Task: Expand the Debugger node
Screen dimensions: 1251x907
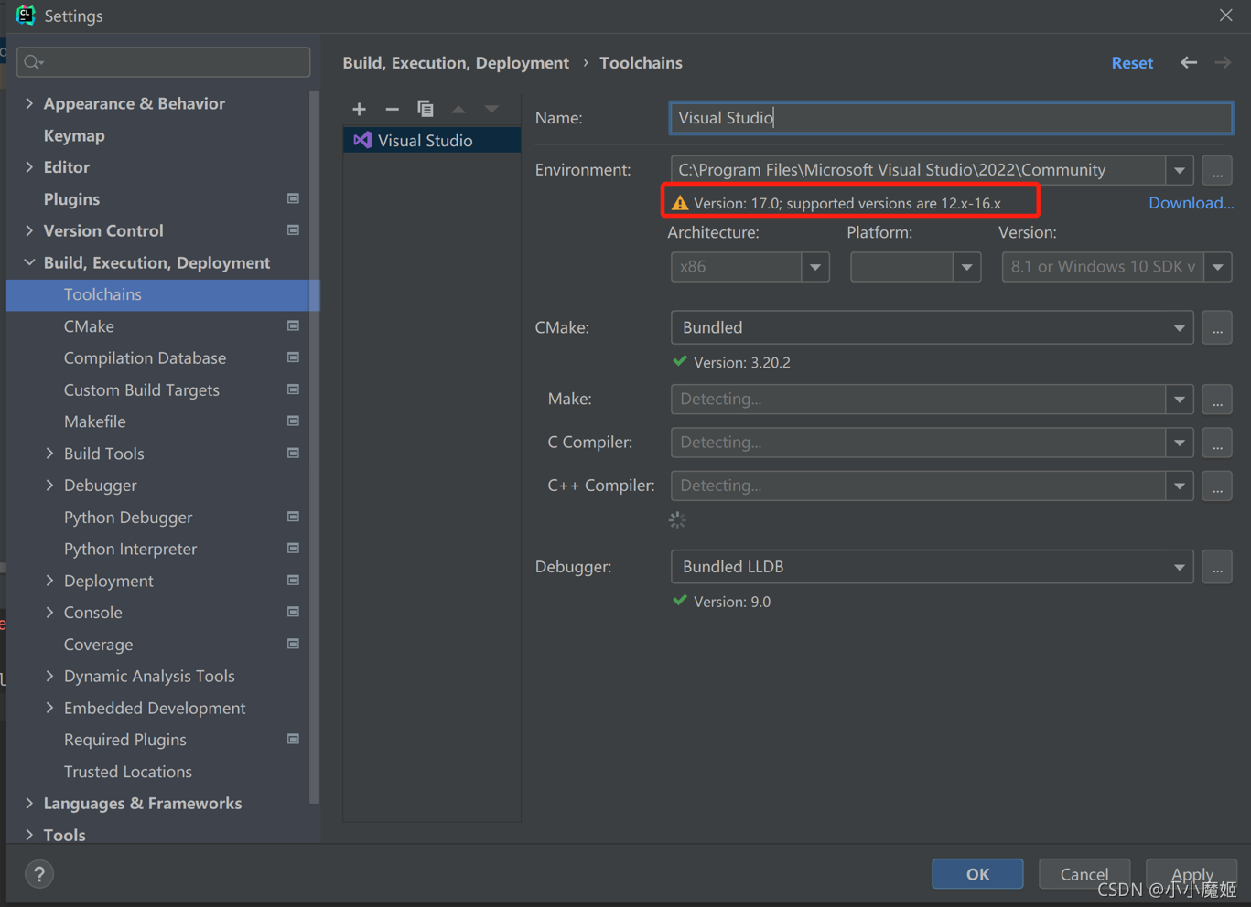Action: pyautogui.click(x=49, y=486)
